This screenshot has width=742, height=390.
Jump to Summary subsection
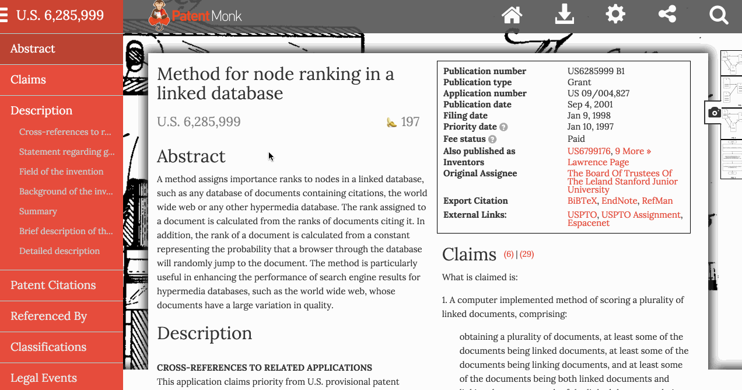click(x=38, y=211)
